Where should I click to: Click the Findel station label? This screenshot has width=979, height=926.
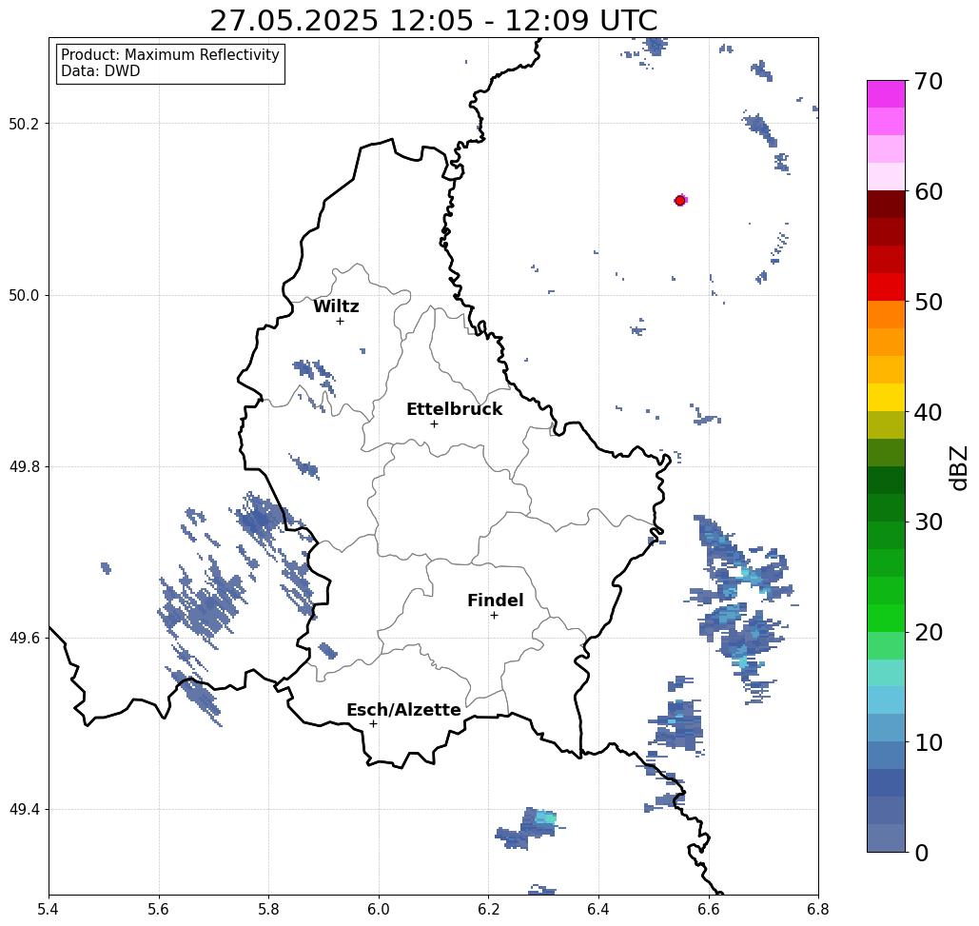pyautogui.click(x=495, y=601)
